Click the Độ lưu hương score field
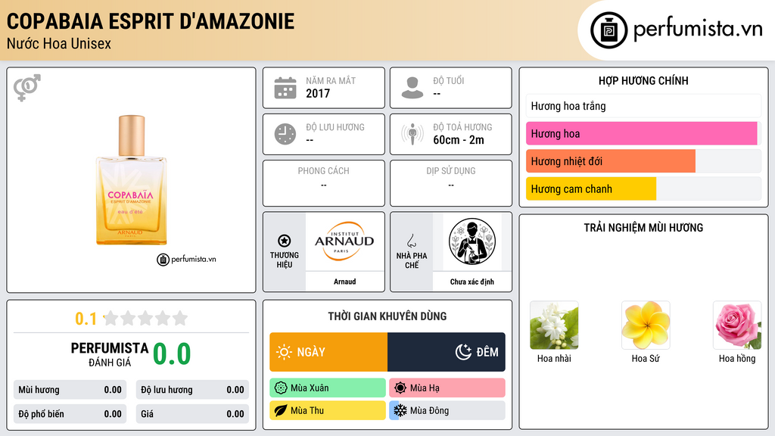The height and width of the screenshot is (436, 775). 192,390
